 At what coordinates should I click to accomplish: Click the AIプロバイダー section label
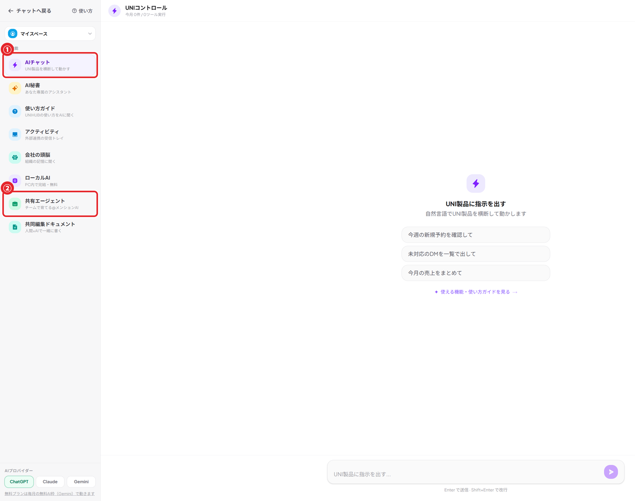click(19, 470)
